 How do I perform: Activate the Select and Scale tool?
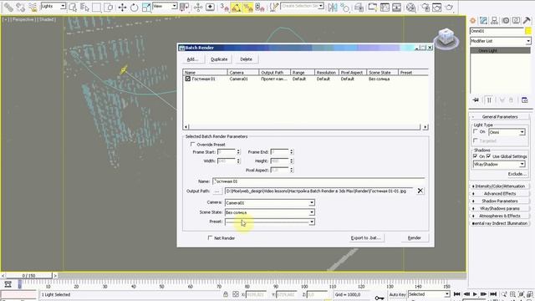point(146,8)
